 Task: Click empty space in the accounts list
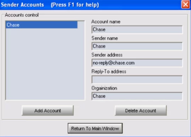(45, 68)
